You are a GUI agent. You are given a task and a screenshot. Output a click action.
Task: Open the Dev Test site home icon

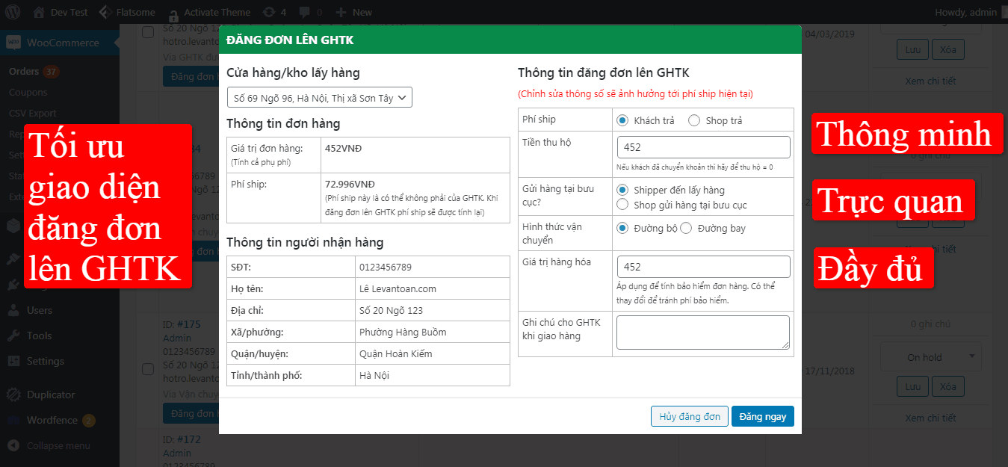click(38, 12)
